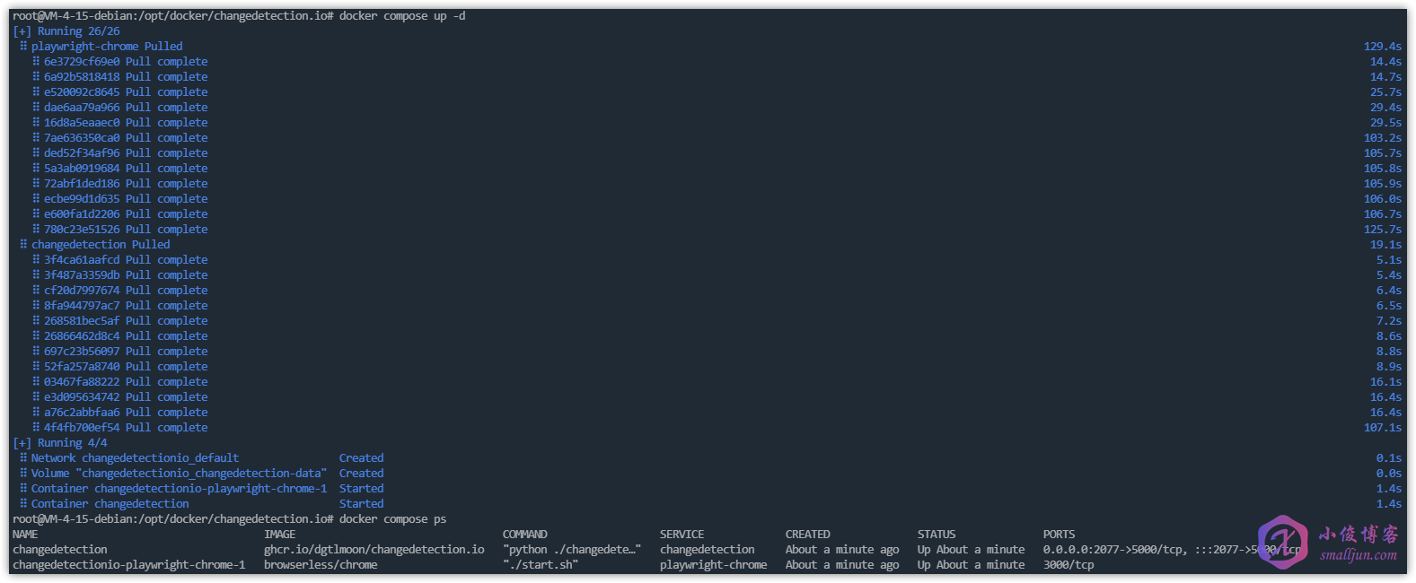Select layer hash 268581bec5af
This screenshot has height=583, width=1416.
pos(82,321)
